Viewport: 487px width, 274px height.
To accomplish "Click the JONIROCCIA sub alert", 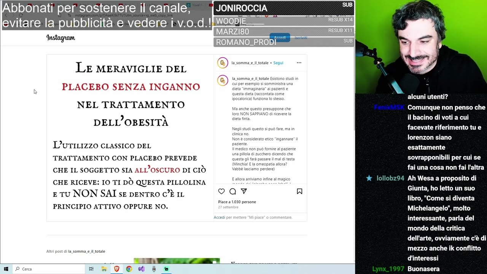I will tap(284, 8).
